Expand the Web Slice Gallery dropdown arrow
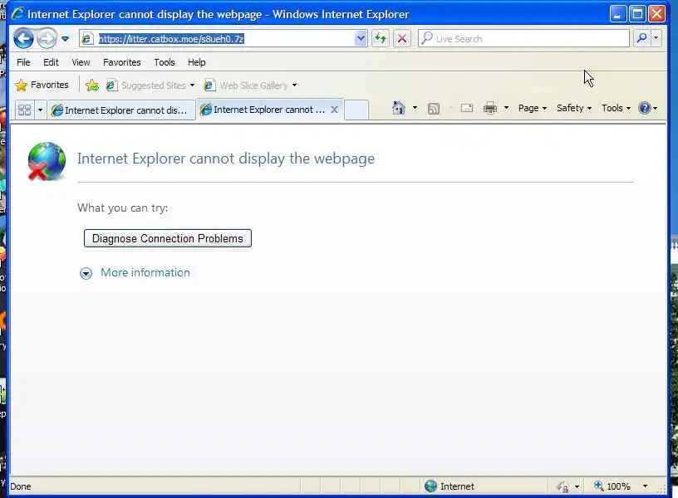The image size is (678, 498). 294,85
